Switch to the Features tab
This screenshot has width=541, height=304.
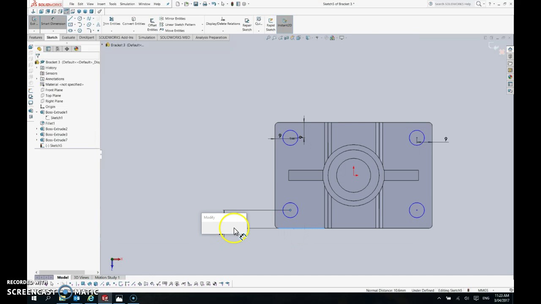[x=36, y=37]
